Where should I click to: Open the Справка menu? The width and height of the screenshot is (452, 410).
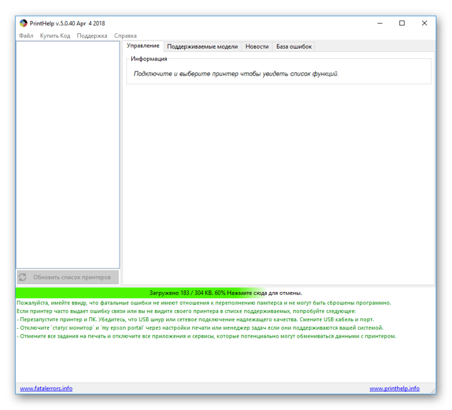(125, 36)
